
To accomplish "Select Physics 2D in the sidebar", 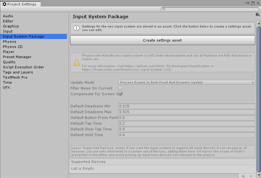I will (x=13, y=47).
